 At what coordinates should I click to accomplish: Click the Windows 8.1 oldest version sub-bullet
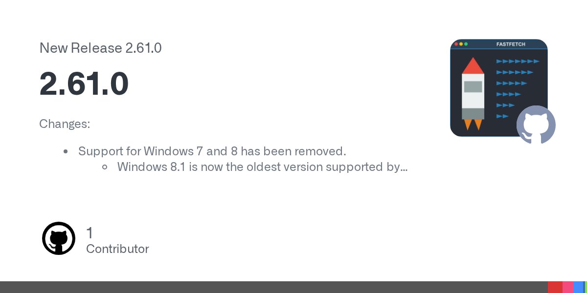coord(262,167)
